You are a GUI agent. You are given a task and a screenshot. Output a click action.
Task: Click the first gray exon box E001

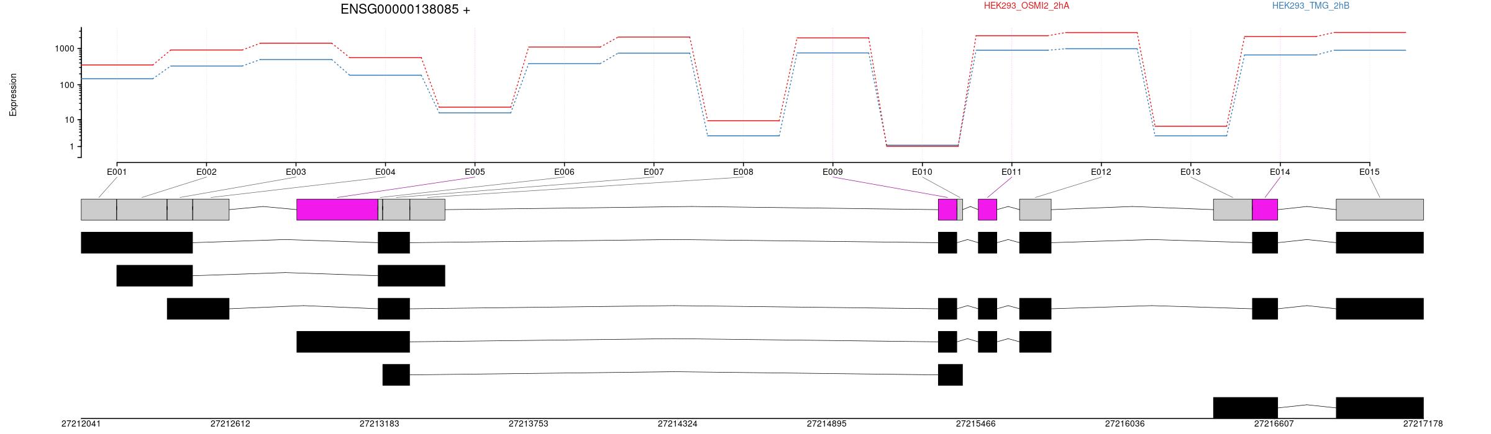(99, 210)
